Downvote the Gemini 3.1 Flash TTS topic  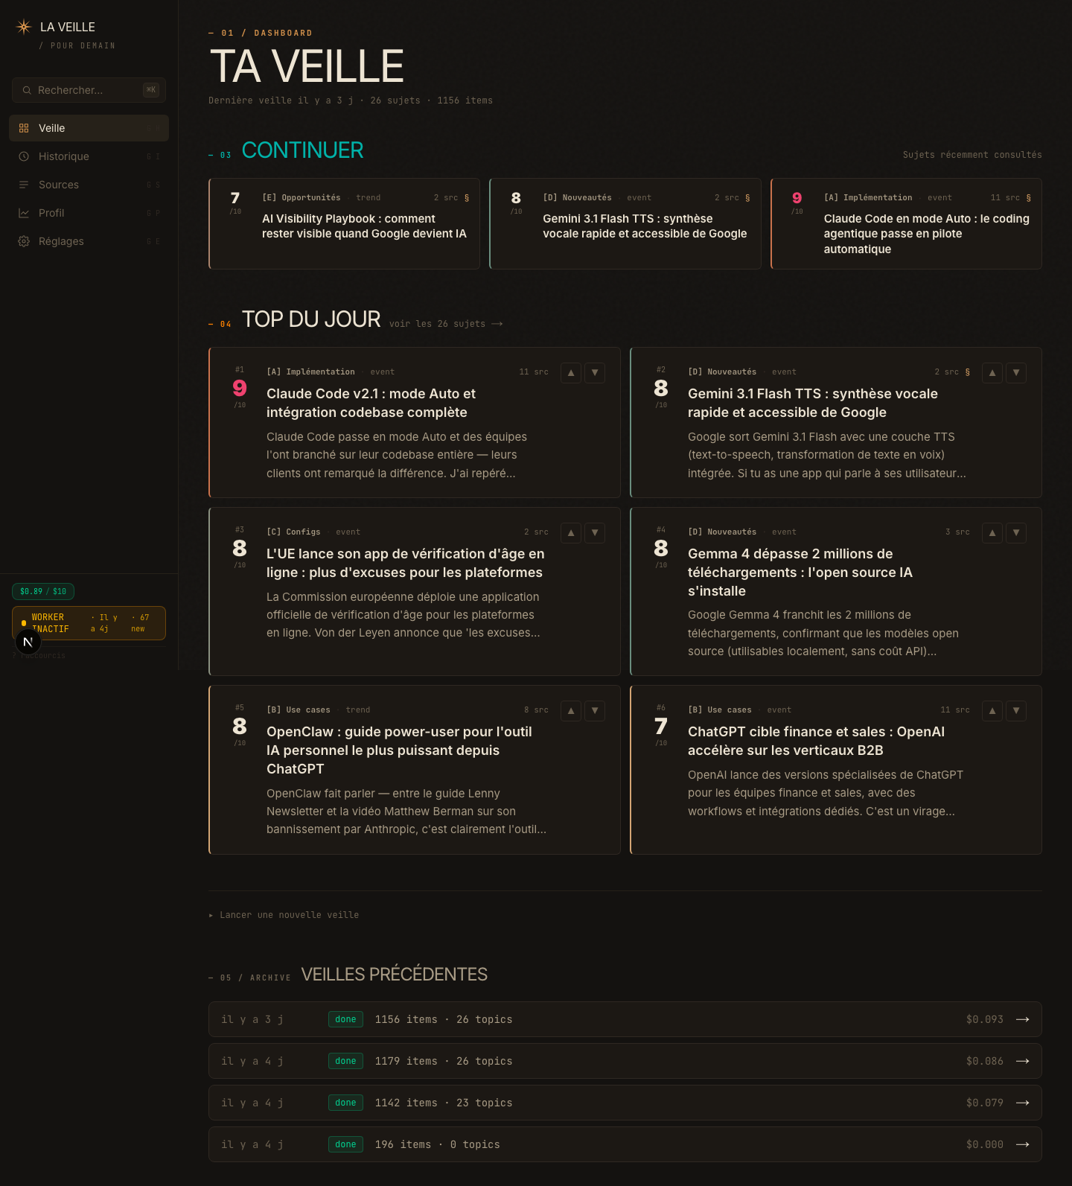(1015, 373)
